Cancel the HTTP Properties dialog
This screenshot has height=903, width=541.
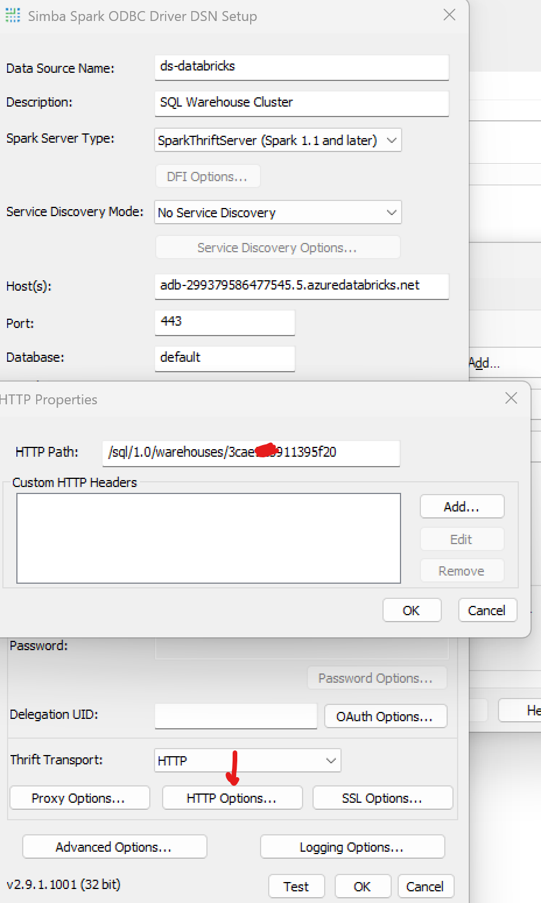click(x=487, y=611)
